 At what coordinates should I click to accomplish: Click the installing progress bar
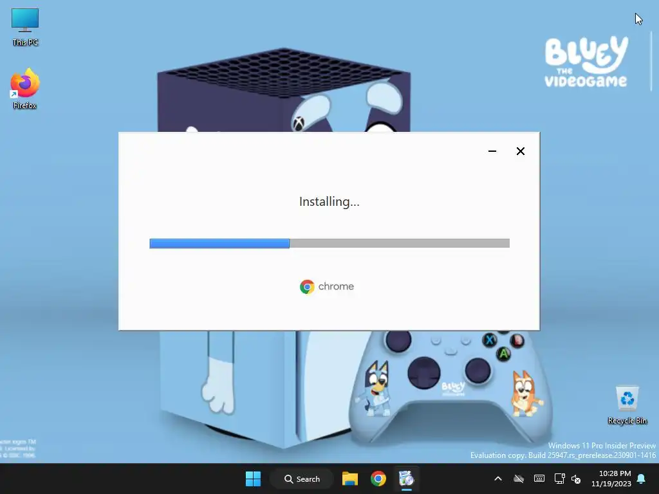click(329, 243)
